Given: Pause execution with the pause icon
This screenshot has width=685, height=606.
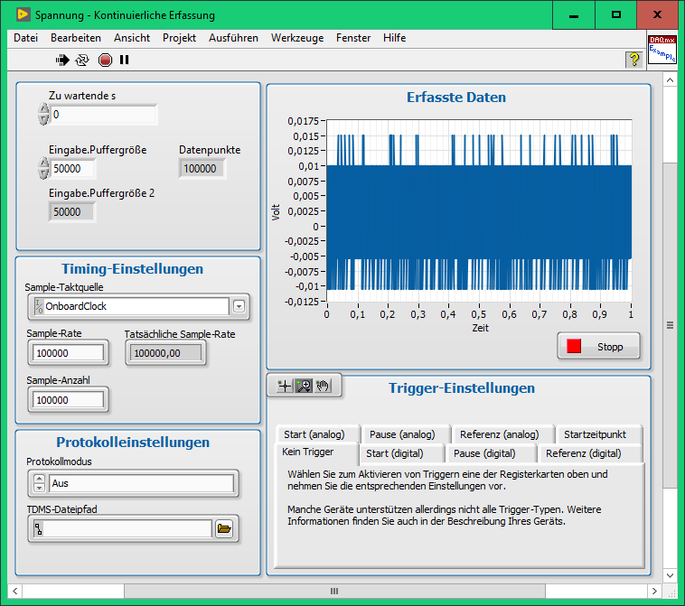Looking at the screenshot, I should [125, 60].
